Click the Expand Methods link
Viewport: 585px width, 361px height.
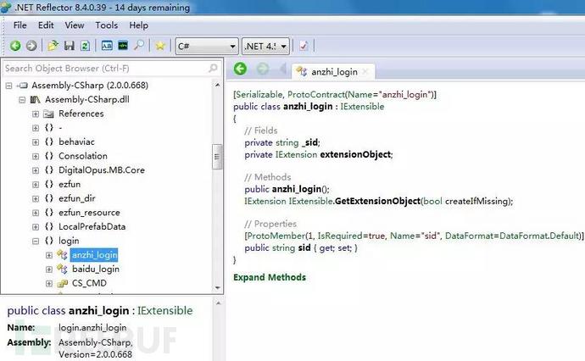(269, 277)
